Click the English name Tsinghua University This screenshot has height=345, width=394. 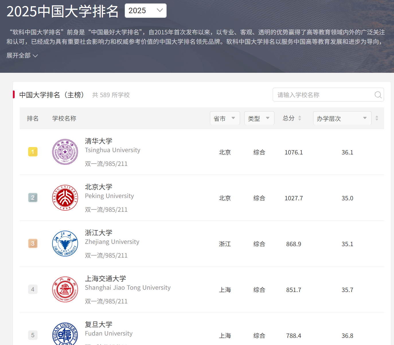(x=112, y=150)
